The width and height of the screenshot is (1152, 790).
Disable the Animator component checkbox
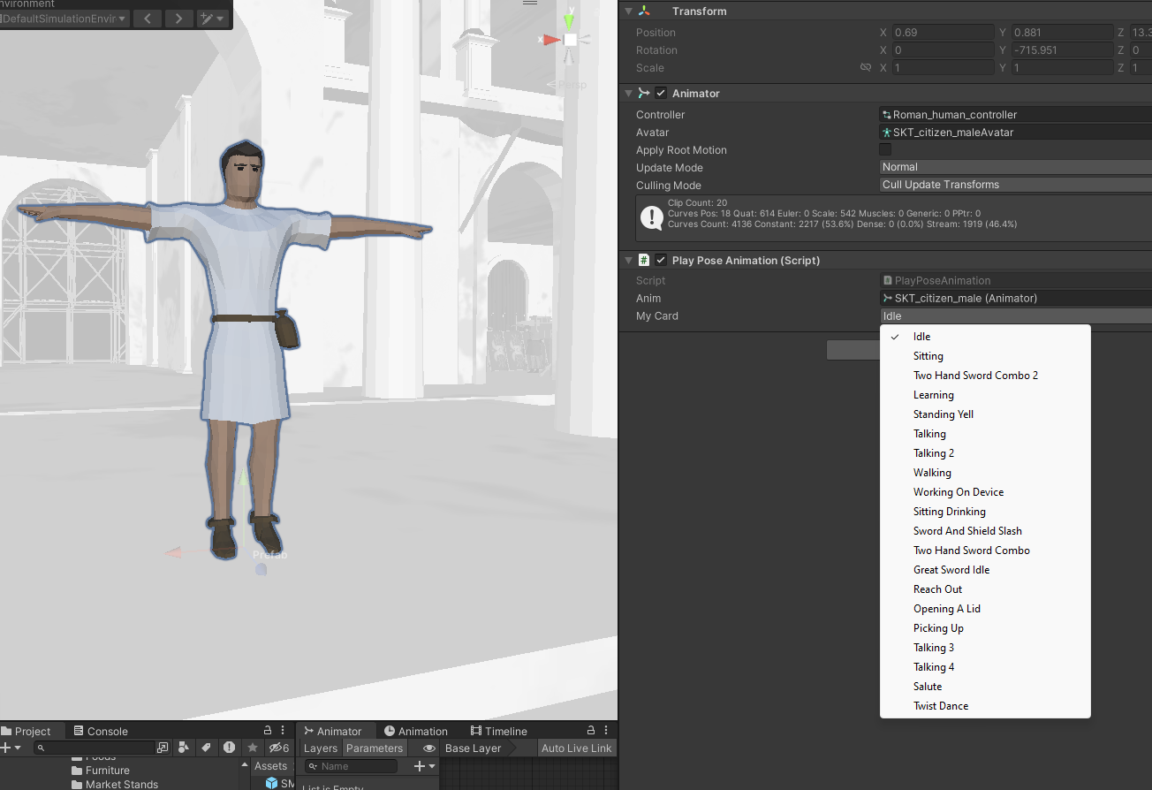click(661, 94)
